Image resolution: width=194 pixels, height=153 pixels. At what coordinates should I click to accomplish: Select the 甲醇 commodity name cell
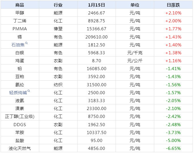pyautogui.click(x=20, y=13)
